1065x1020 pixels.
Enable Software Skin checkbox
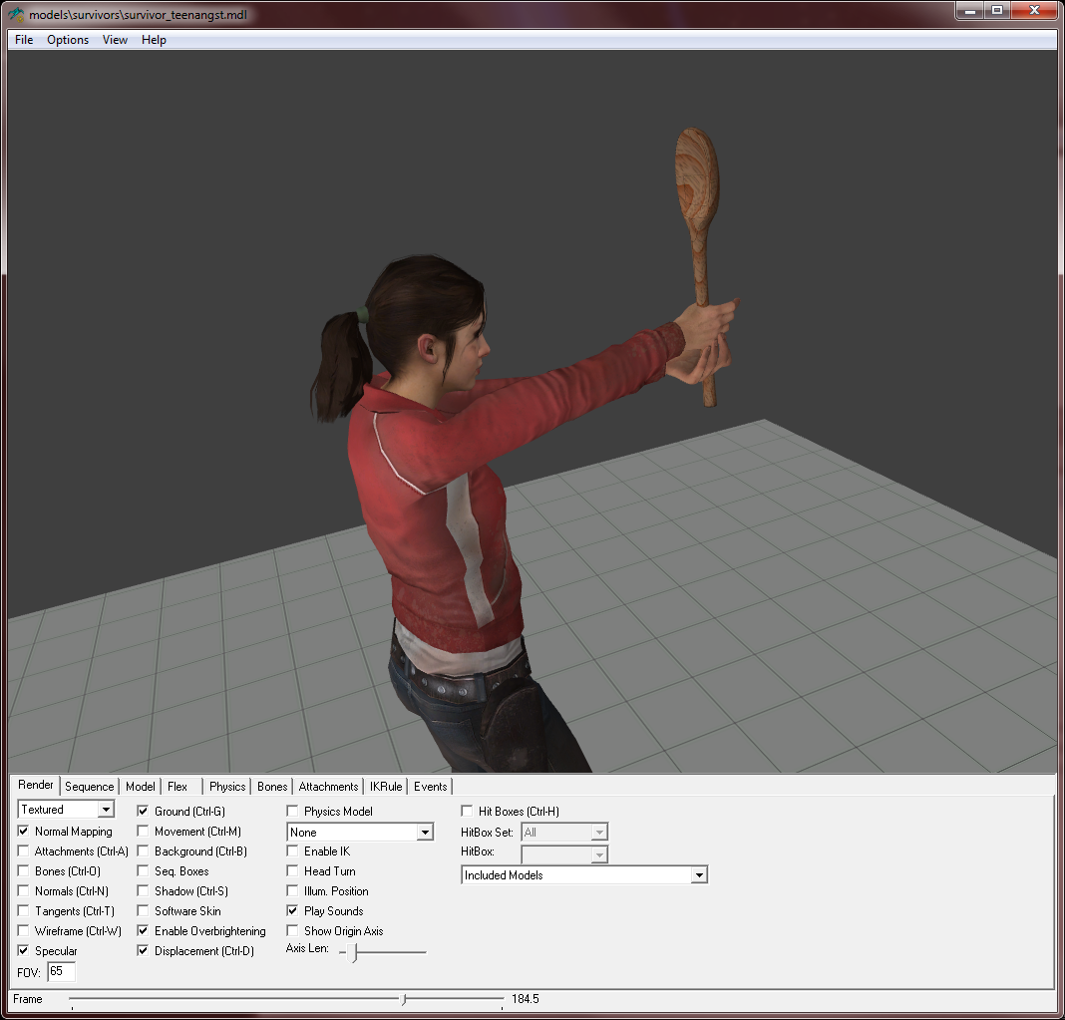(143, 910)
